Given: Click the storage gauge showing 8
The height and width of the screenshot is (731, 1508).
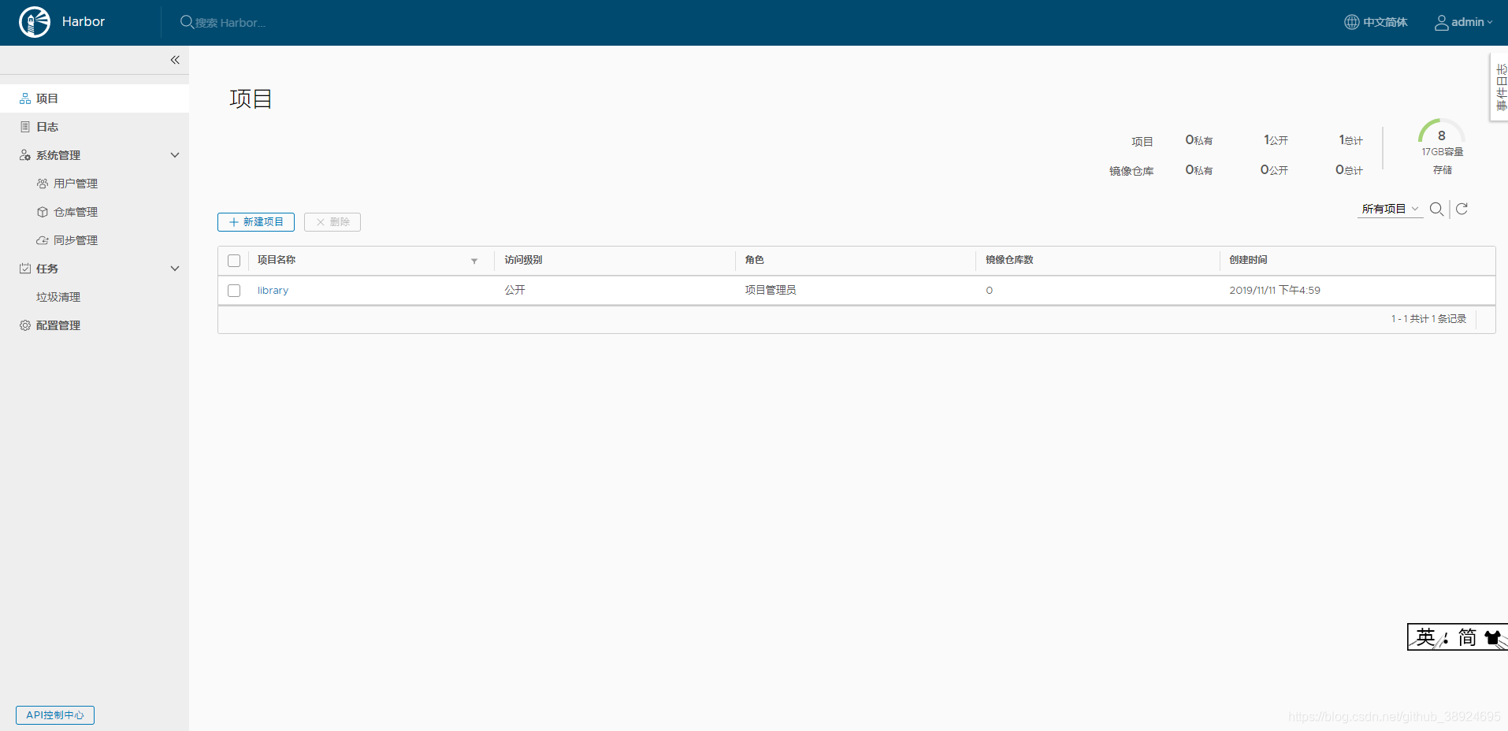Looking at the screenshot, I should (x=1441, y=132).
